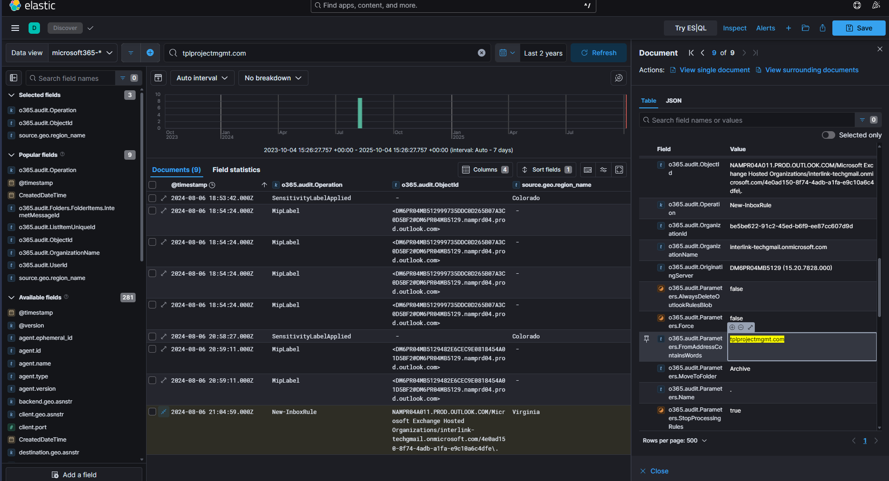Check the box for New-InboxRule row
This screenshot has width=889, height=481.
(x=152, y=412)
